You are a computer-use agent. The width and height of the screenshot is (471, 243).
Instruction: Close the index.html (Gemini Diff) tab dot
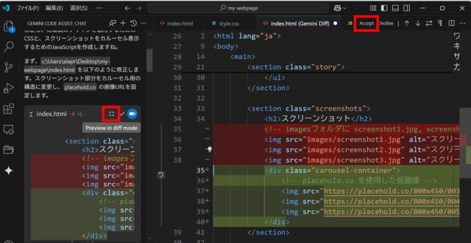[335, 23]
